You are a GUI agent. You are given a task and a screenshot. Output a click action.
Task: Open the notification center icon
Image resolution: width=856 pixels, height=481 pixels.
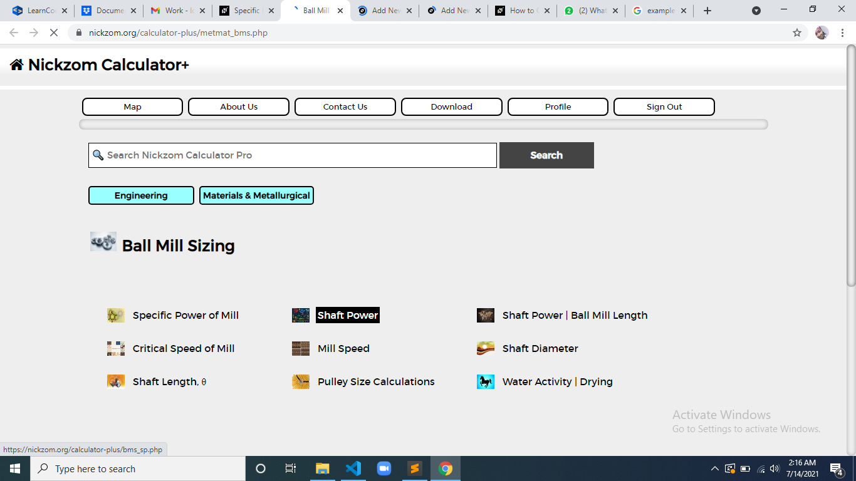click(x=836, y=468)
